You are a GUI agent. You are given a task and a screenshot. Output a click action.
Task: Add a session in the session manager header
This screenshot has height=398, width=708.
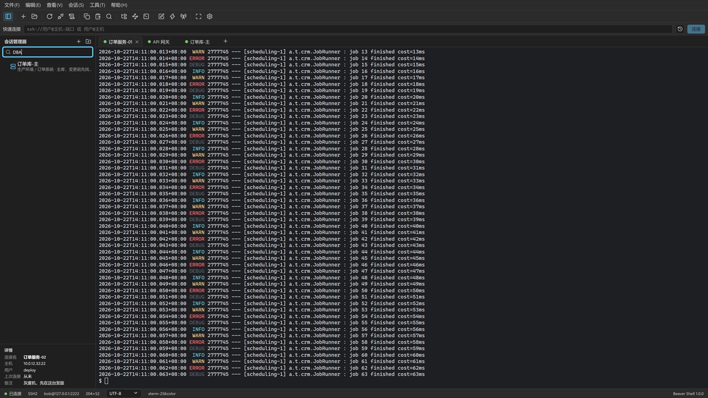click(x=79, y=41)
